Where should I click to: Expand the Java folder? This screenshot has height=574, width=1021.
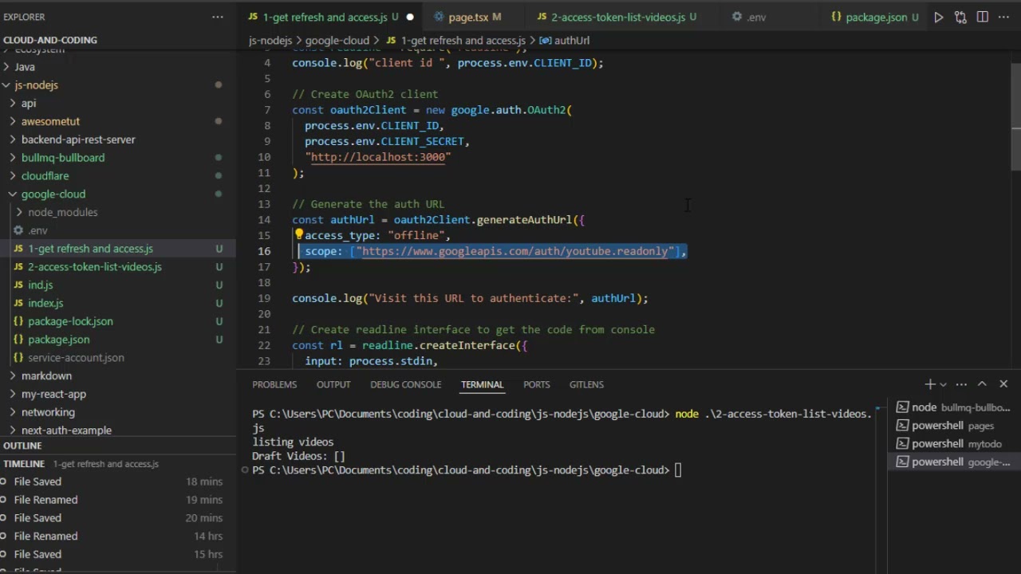click(x=118, y=67)
